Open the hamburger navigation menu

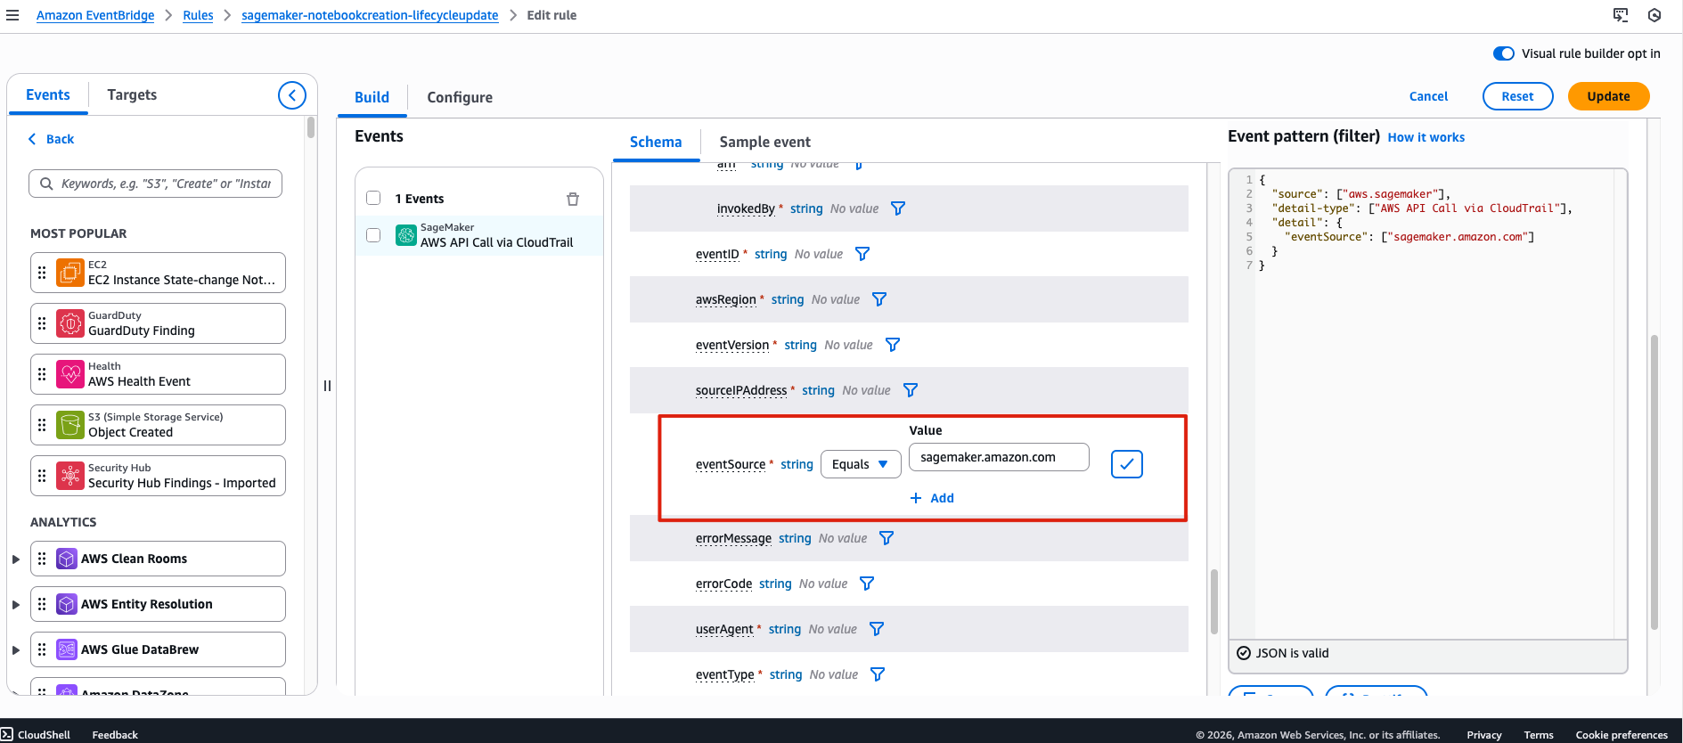tap(12, 15)
